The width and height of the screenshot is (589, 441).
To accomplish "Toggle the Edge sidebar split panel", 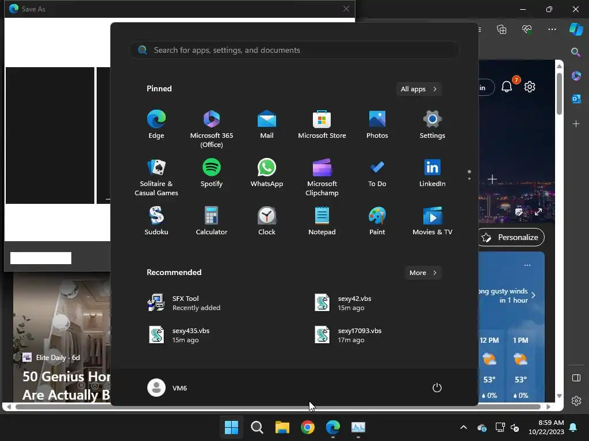I will [576, 378].
